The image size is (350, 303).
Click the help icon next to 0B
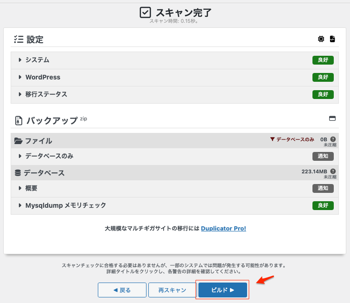333,139
